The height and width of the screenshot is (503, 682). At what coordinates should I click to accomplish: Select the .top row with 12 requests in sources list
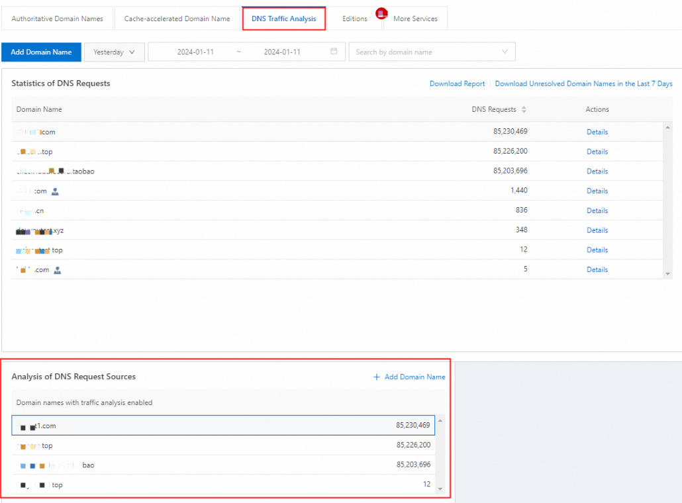(x=223, y=484)
